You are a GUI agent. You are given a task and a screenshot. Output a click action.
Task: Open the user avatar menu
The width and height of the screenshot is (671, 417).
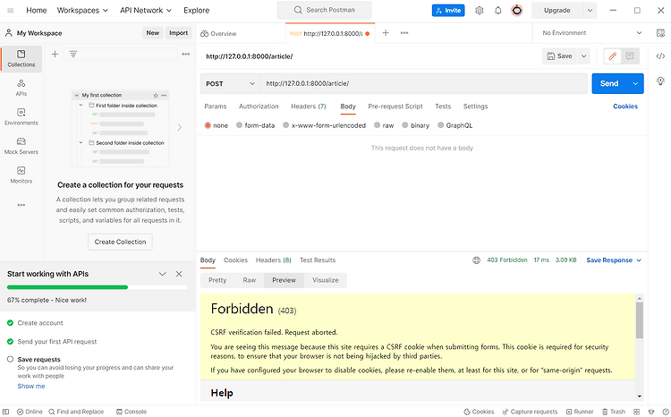pyautogui.click(x=517, y=10)
